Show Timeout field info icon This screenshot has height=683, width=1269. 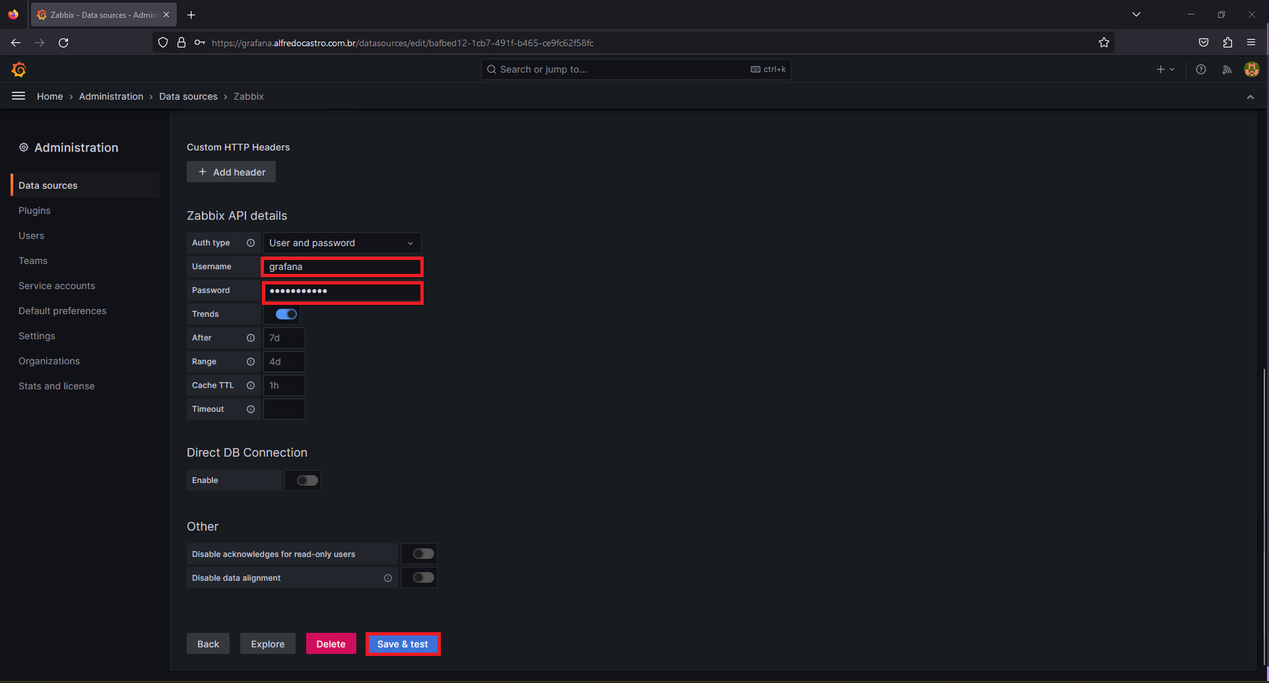coord(251,409)
